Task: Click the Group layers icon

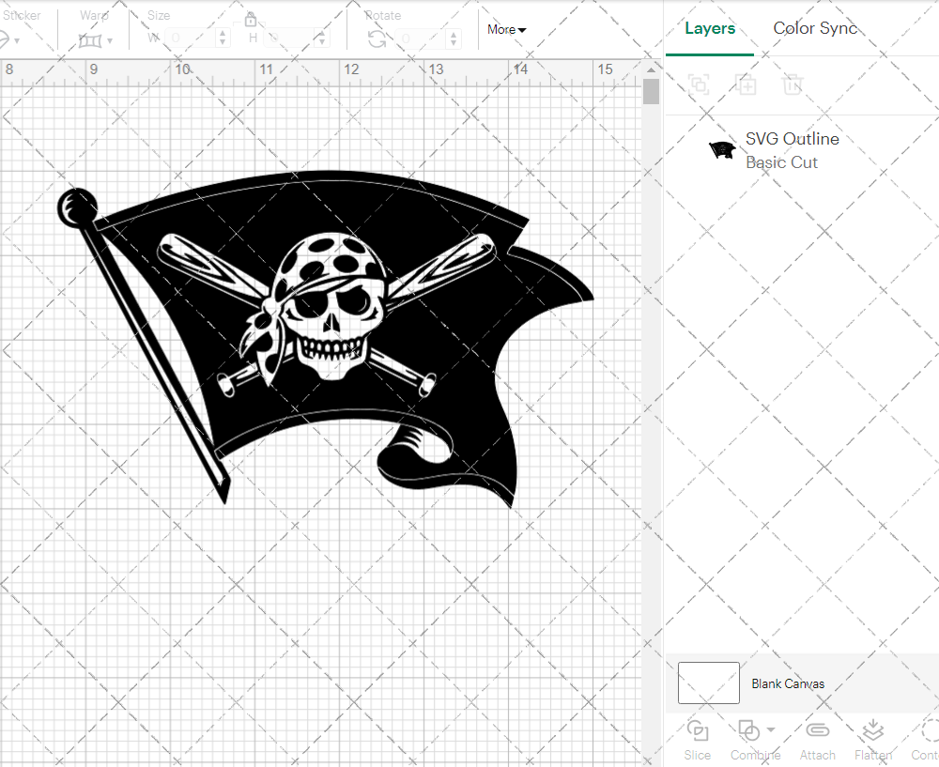Action: pyautogui.click(x=698, y=84)
